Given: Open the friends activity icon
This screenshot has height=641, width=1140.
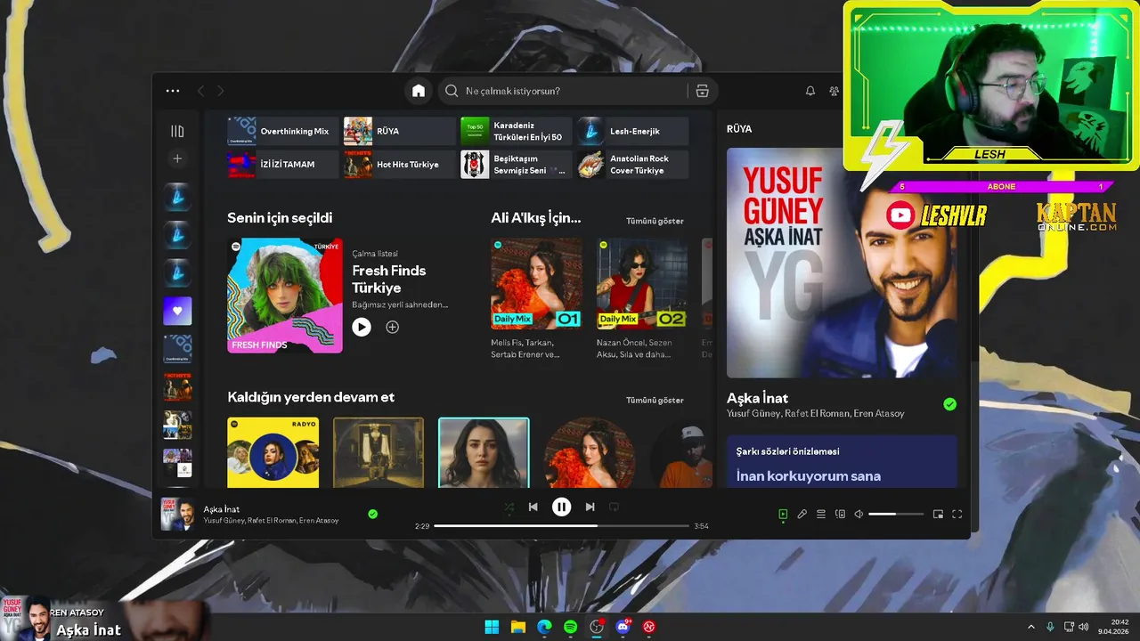Looking at the screenshot, I should [835, 91].
